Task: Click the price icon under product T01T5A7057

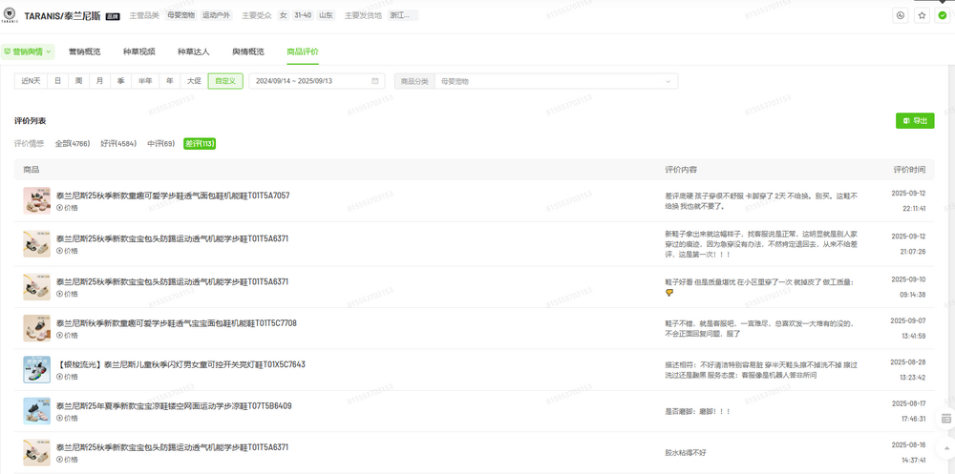Action: 59,208
